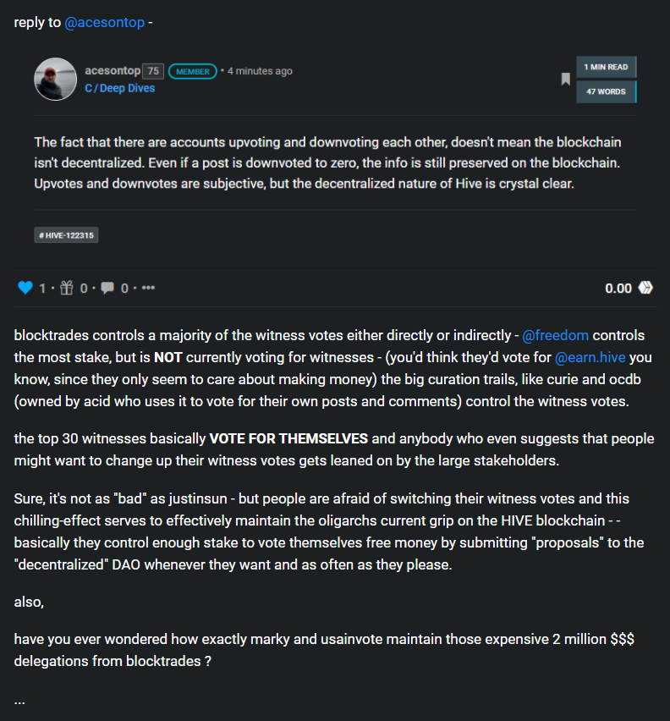Click the acesontop author name
670x721 pixels.
113,71
